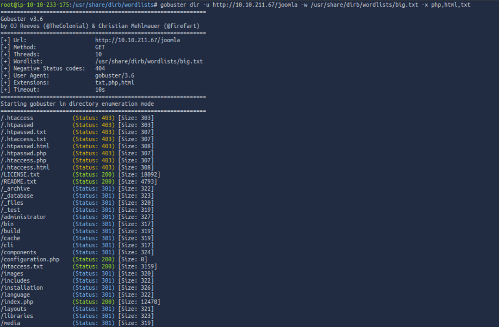The image size is (499, 327).
Task: Select the /_archive directory result
Action: tap(16, 189)
